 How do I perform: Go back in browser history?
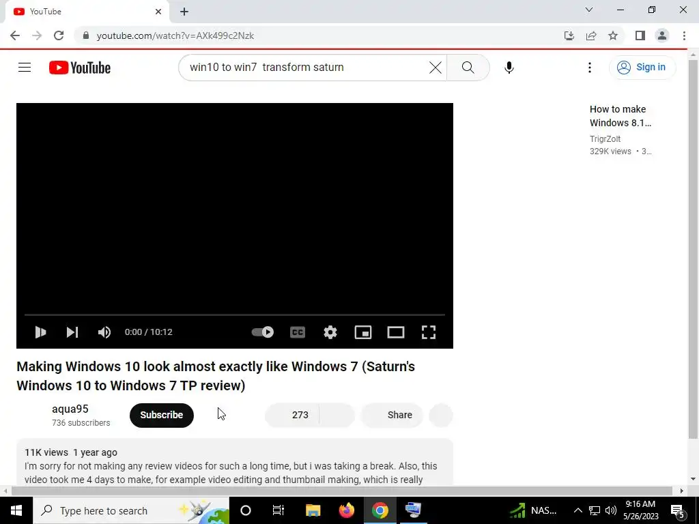[15, 35]
